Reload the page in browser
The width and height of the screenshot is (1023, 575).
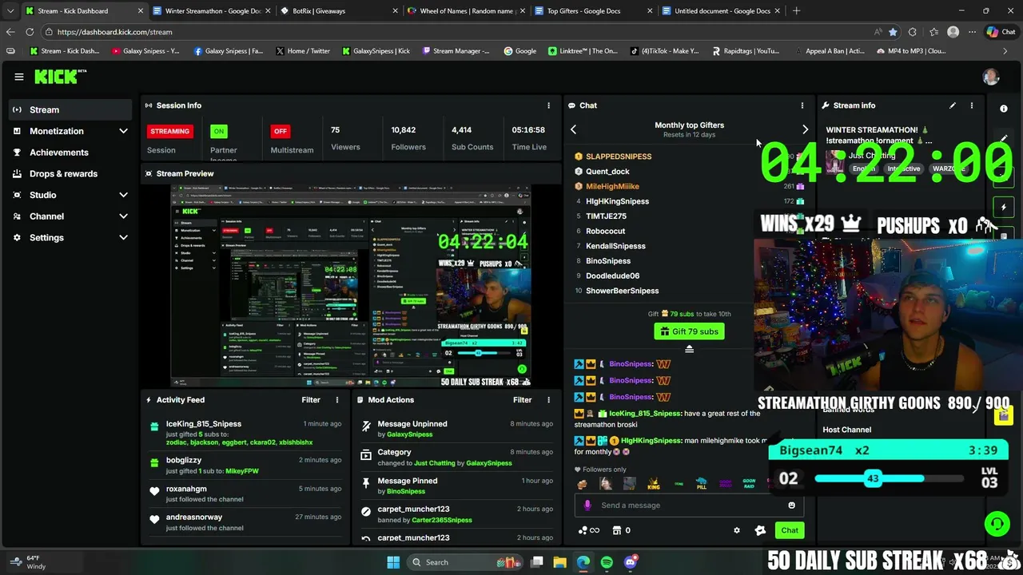coord(30,32)
